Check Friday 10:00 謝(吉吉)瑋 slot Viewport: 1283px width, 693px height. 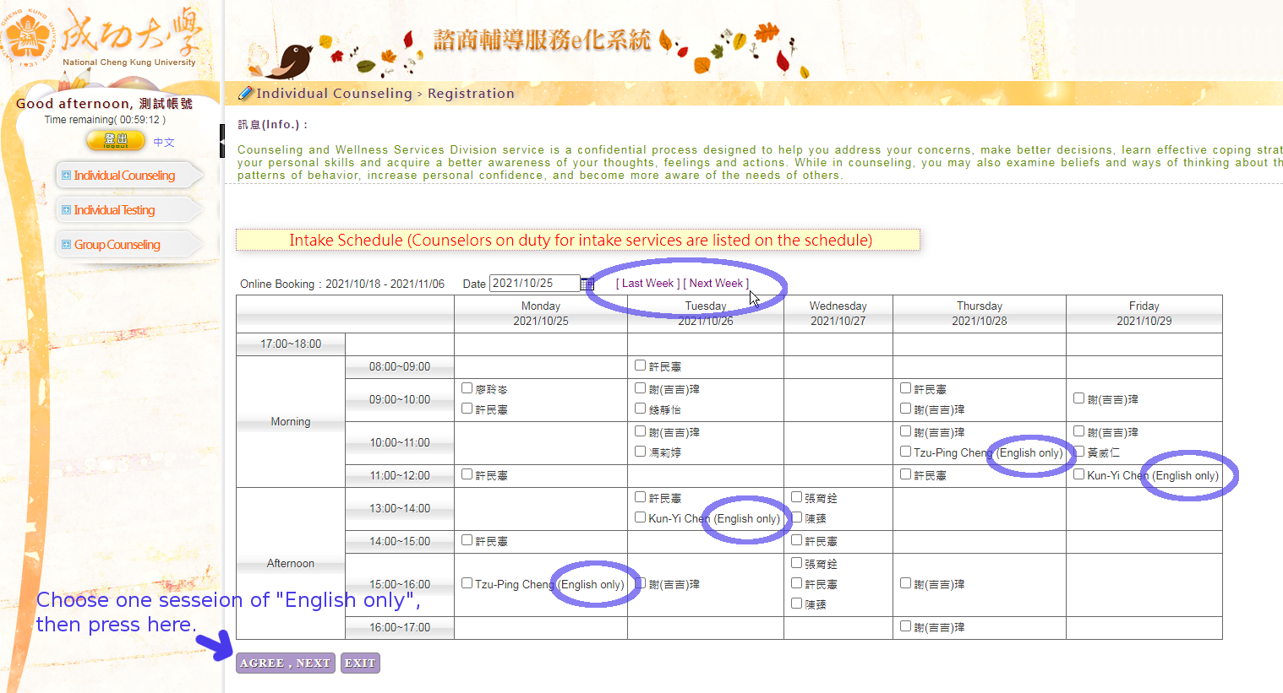point(1079,431)
